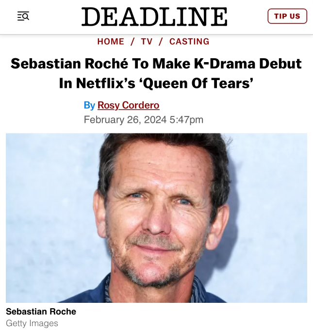The width and height of the screenshot is (313, 331).
Task: Open the article's lead photo
Action: click(x=156, y=218)
